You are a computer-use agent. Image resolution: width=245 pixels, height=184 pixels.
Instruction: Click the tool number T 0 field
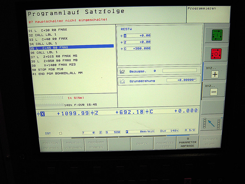coord(89,133)
